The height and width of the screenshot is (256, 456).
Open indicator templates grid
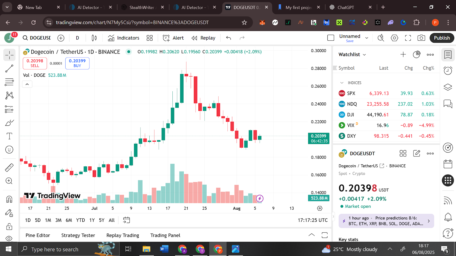click(150, 38)
